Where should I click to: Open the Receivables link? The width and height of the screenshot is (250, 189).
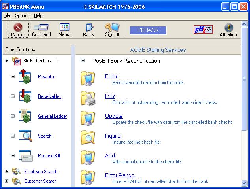click(50, 96)
